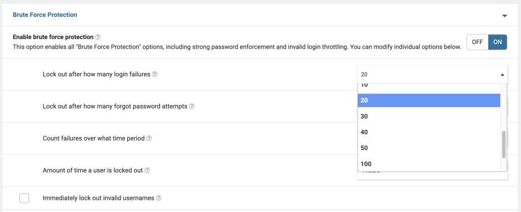This screenshot has height=212, width=521.
Task: Select highlighted option 20 in the list
Action: pyautogui.click(x=364, y=100)
